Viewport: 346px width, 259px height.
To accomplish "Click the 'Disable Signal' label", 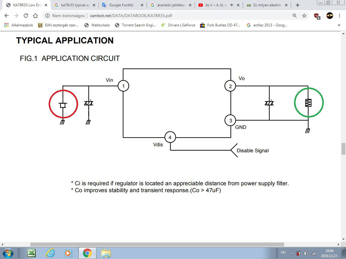I will [x=253, y=151].
